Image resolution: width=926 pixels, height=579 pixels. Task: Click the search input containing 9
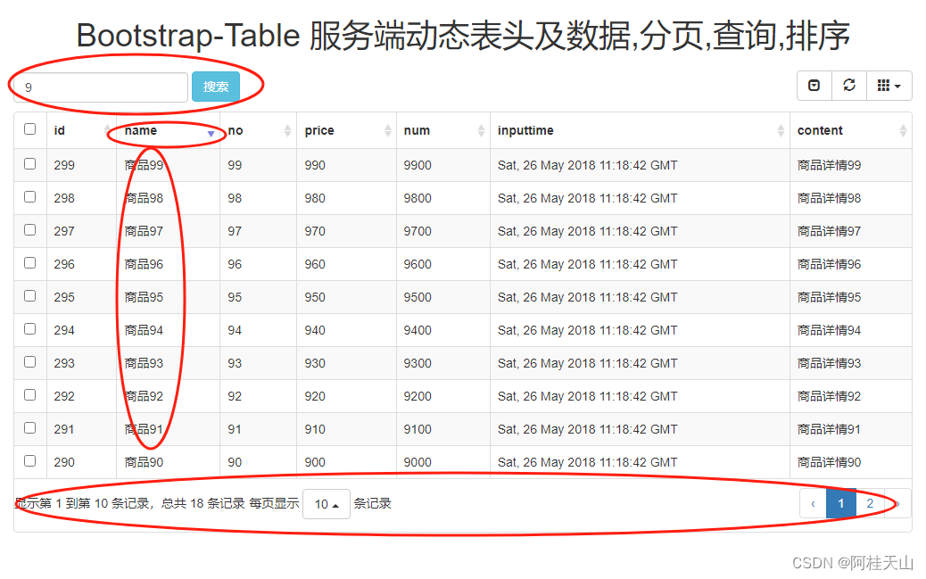coord(98,87)
